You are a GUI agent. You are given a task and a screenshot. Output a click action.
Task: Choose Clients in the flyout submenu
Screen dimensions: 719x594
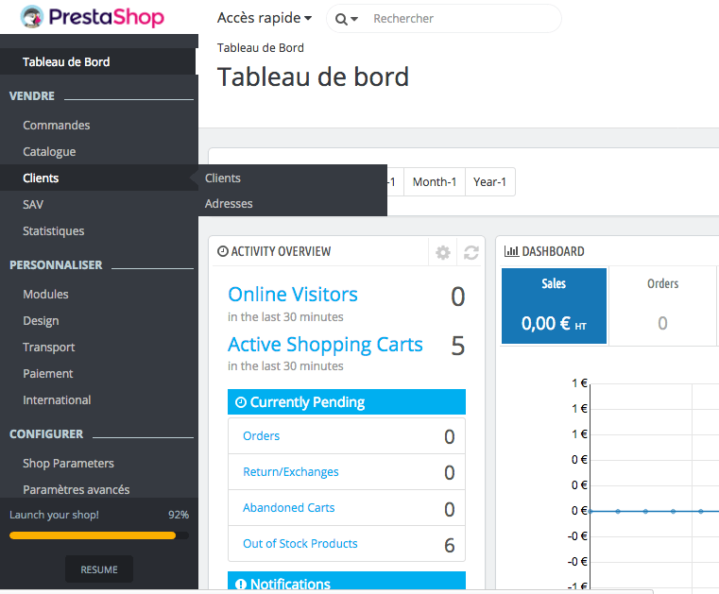[x=223, y=178]
